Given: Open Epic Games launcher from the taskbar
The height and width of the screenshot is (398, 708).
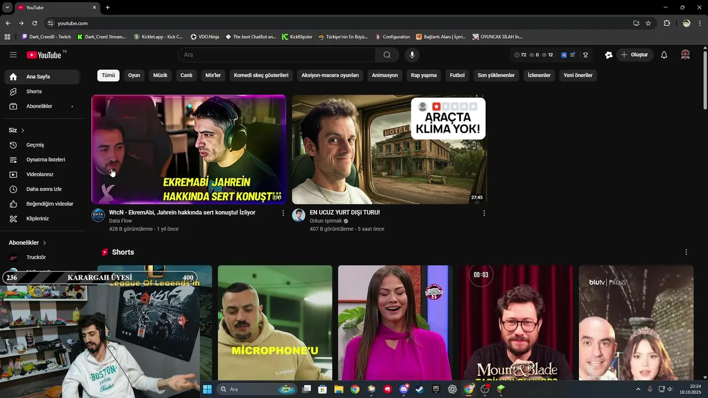Looking at the screenshot, I should click(x=436, y=389).
